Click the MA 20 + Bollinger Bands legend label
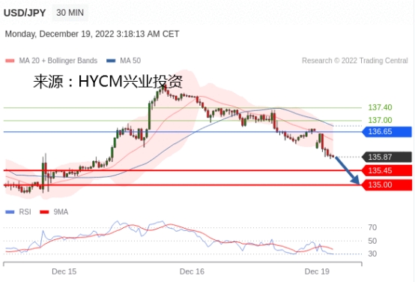Image resolution: width=415 pixels, height=282 pixels. click(x=58, y=61)
